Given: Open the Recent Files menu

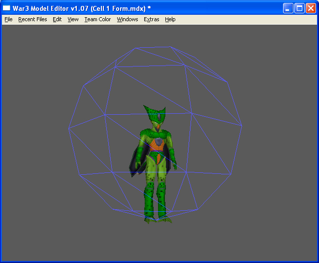Looking at the screenshot, I should [32, 19].
